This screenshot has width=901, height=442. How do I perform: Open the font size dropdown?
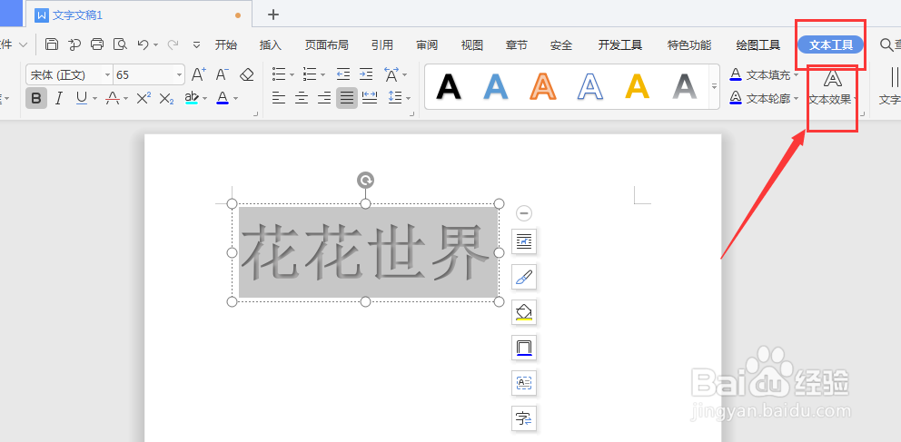tap(180, 74)
